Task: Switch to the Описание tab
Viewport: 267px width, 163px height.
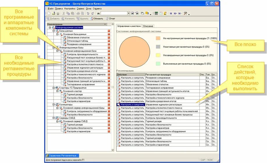Action: (x=148, y=26)
